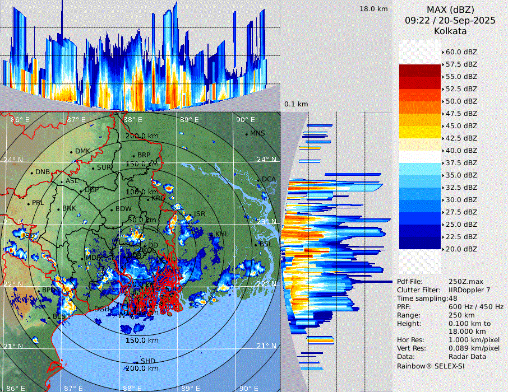Click the 60.0 dBZ legend label
508x392 pixels.
pyautogui.click(x=461, y=52)
